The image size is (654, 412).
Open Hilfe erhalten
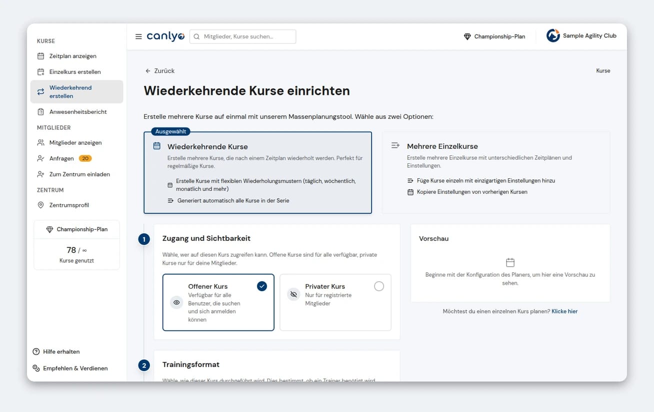click(x=56, y=352)
